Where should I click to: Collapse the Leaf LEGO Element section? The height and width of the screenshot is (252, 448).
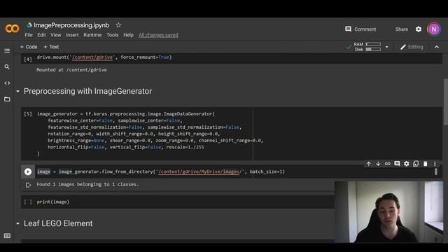[17, 223]
